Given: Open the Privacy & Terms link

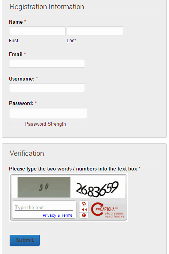Looking at the screenshot, I should [57, 215].
